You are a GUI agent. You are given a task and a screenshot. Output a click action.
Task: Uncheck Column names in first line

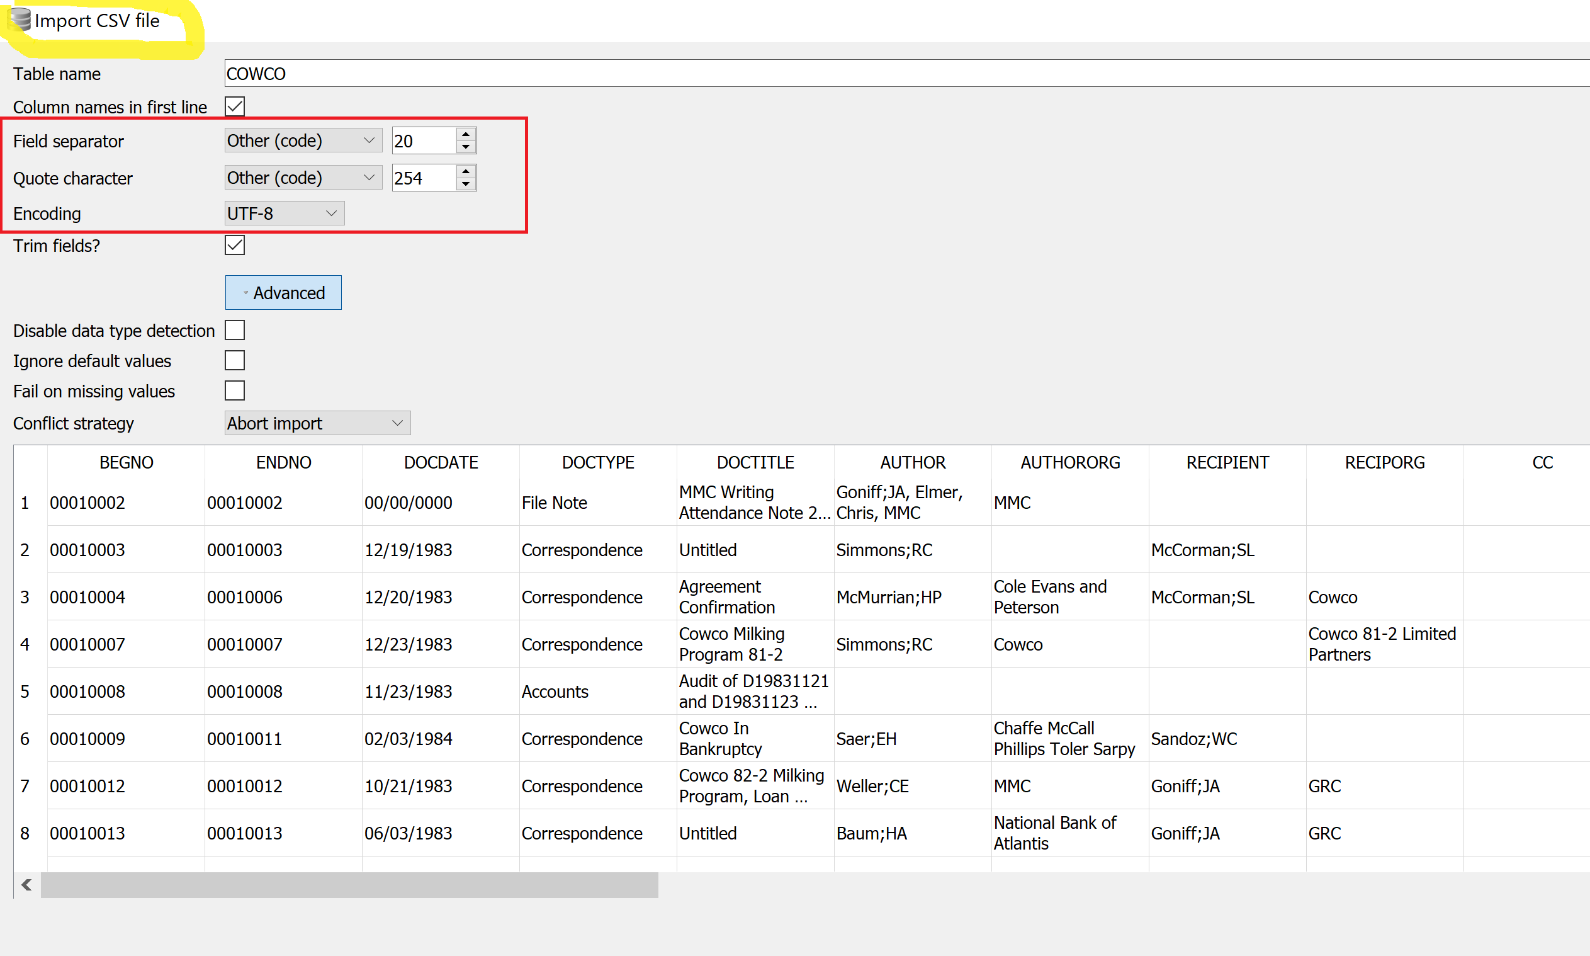coord(234,106)
